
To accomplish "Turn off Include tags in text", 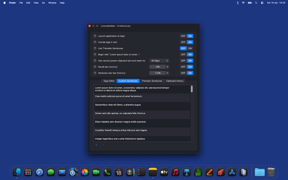I will coord(183,42).
